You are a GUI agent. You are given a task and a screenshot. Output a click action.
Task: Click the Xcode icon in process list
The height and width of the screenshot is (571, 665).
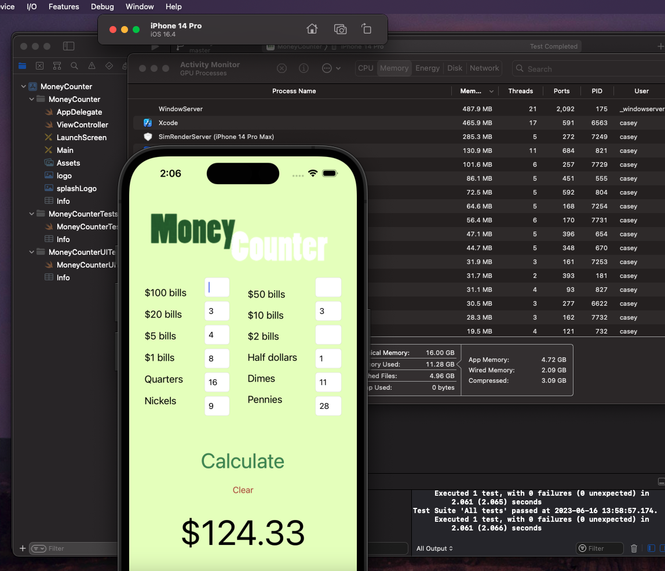[x=148, y=123]
